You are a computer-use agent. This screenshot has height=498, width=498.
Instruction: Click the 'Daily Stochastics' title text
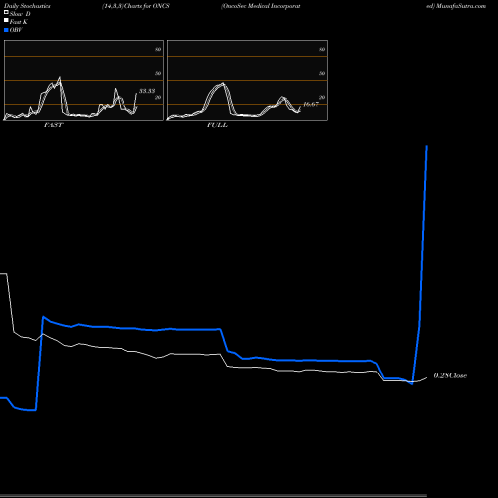tap(27, 6)
